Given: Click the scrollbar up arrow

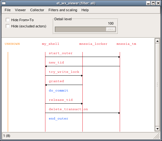Looking at the screenshot, I should pyautogui.click(x=157, y=41).
